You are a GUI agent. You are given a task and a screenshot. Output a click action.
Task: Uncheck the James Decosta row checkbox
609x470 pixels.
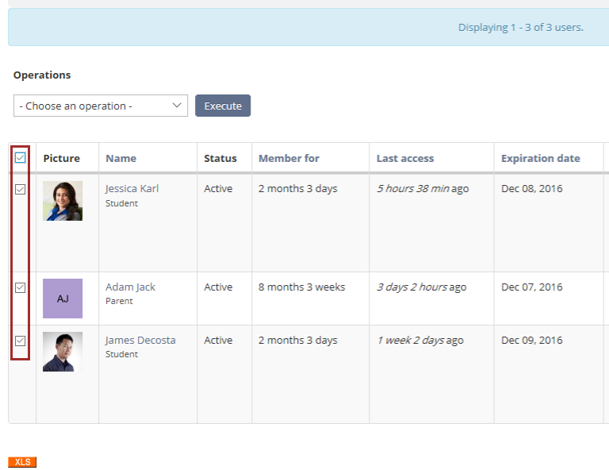click(x=20, y=341)
